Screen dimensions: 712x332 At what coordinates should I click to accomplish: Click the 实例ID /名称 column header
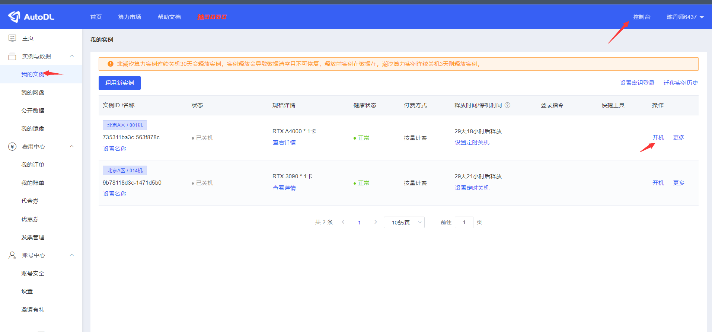pyautogui.click(x=119, y=105)
